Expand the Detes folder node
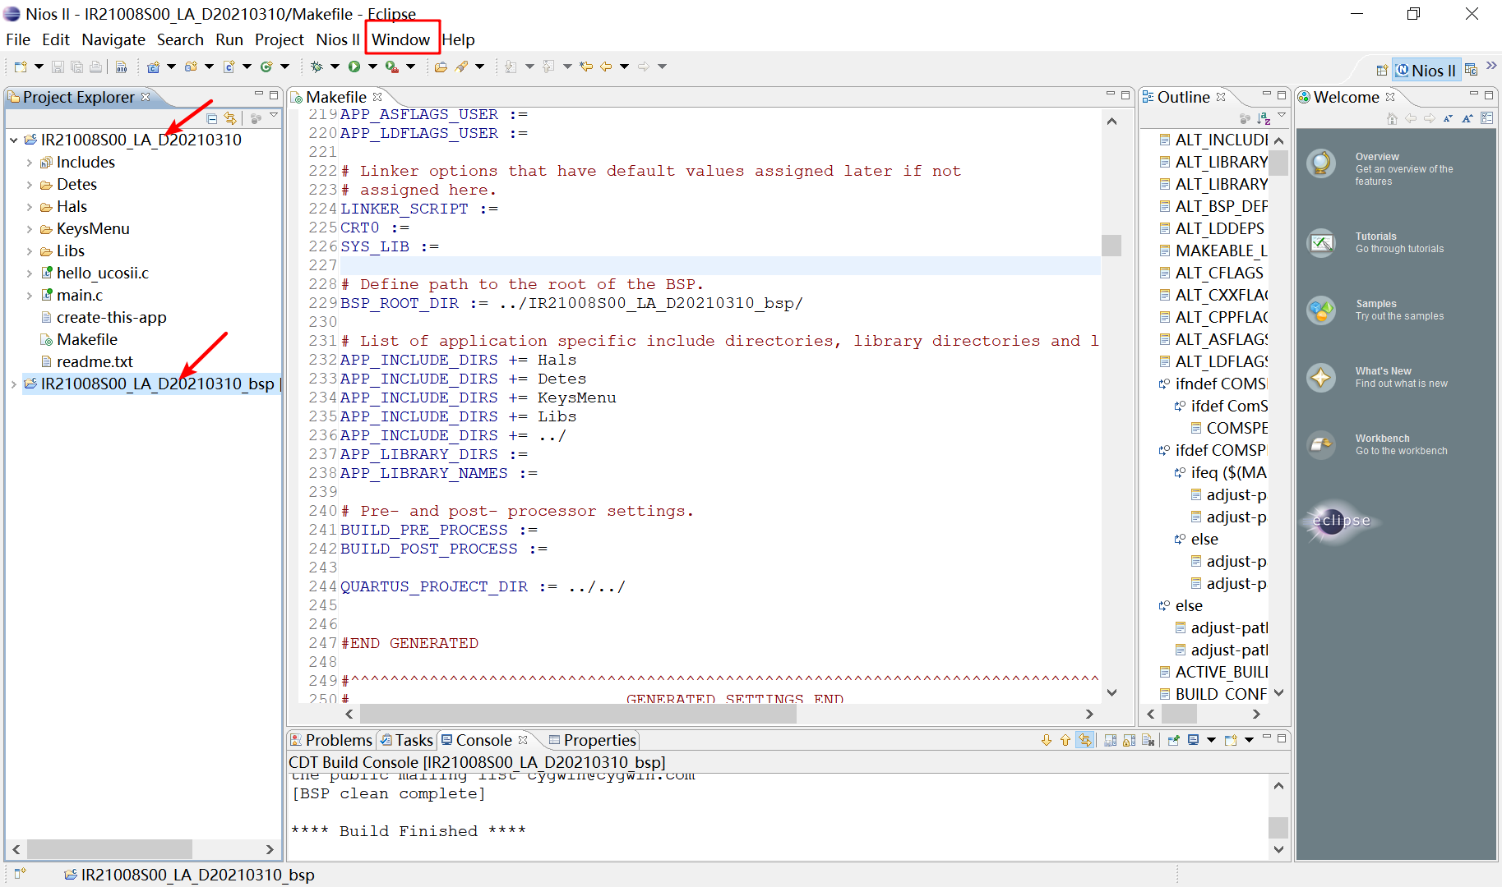1502x887 pixels. click(30, 184)
